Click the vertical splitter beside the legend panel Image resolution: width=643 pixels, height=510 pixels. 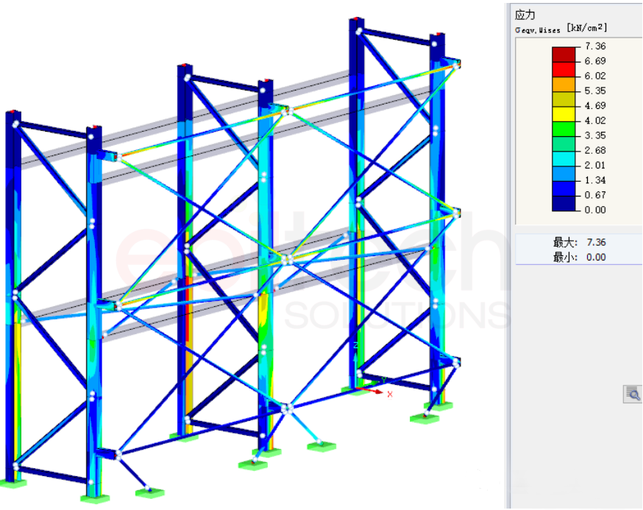(x=508, y=258)
